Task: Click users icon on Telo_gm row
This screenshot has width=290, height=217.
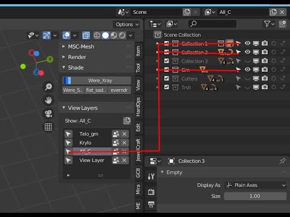Action: click(116, 134)
